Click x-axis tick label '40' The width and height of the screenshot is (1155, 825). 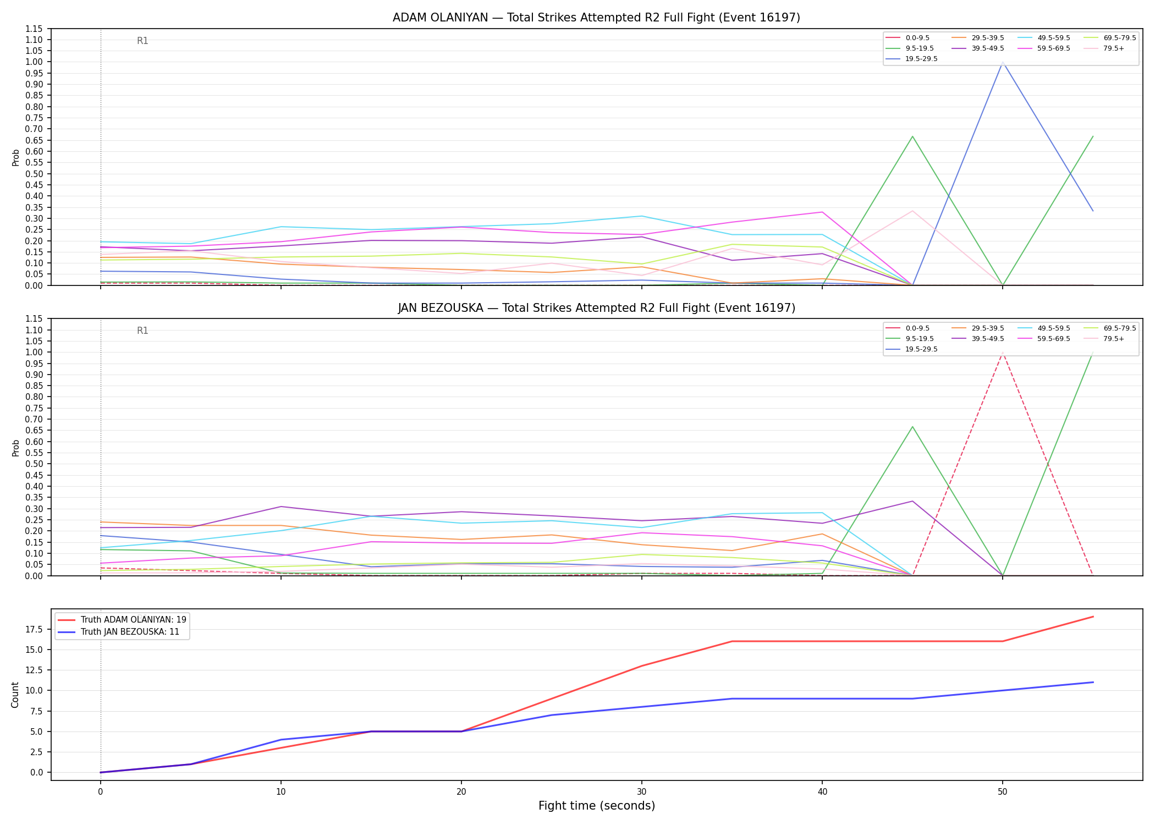click(822, 792)
